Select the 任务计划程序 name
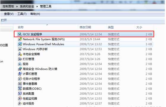 (31, 79)
